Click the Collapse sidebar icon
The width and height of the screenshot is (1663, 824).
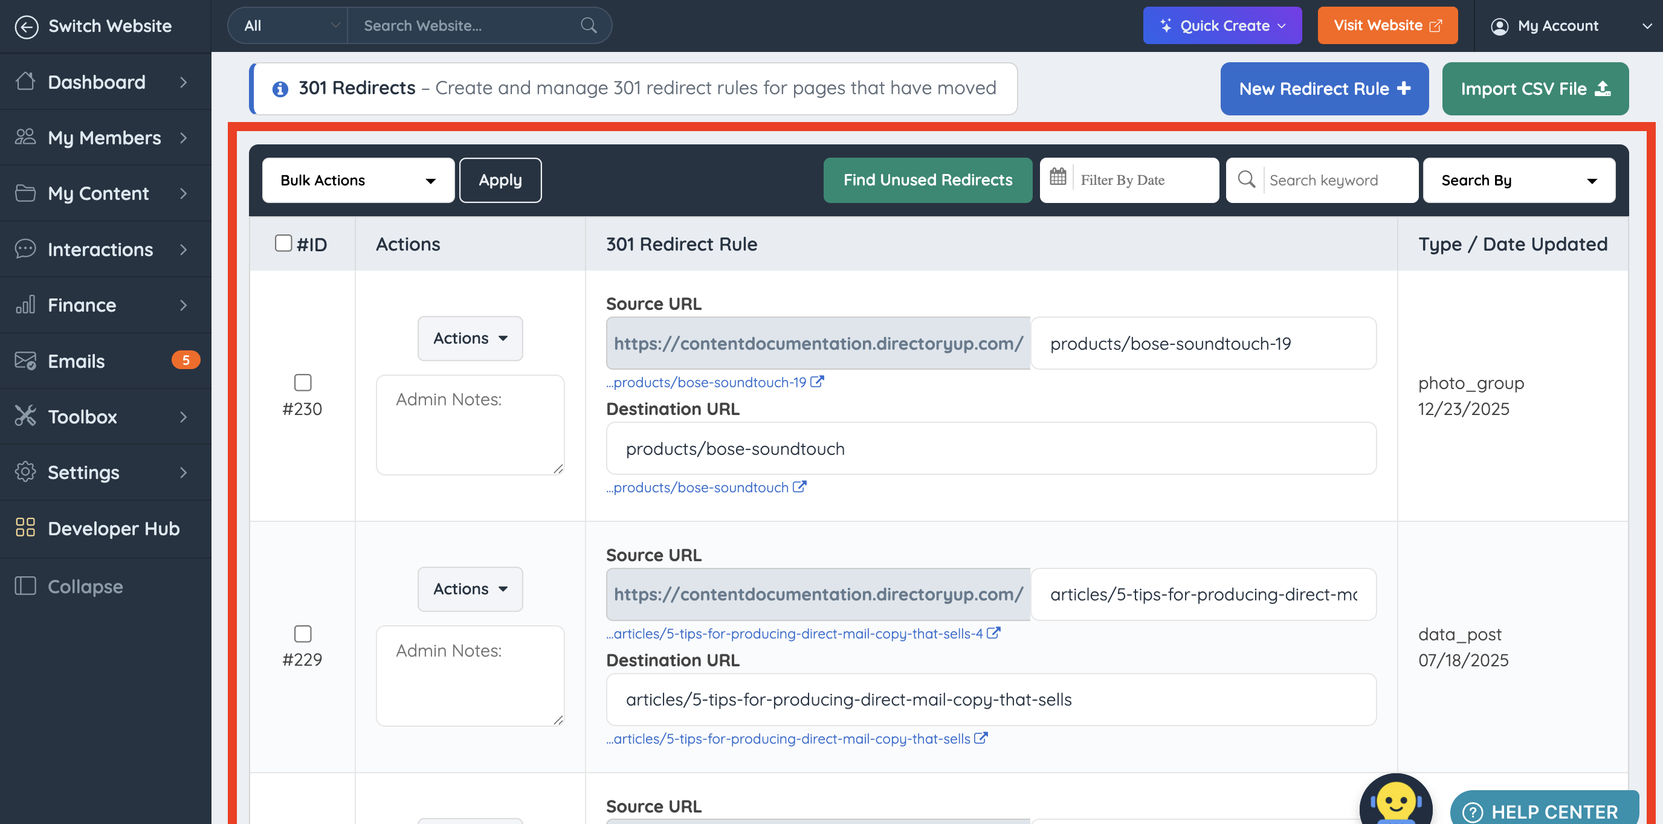pyautogui.click(x=25, y=586)
